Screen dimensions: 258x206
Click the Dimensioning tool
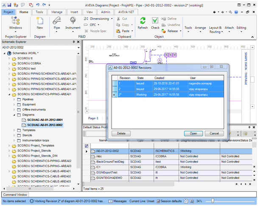(x=98, y=19)
